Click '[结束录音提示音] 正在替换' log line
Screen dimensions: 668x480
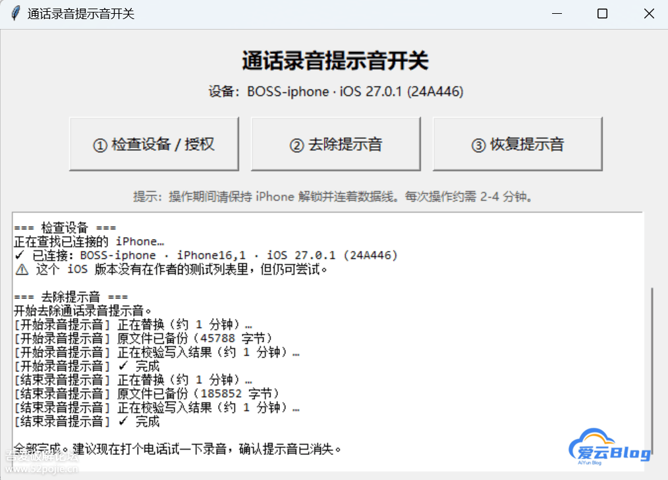133,380
